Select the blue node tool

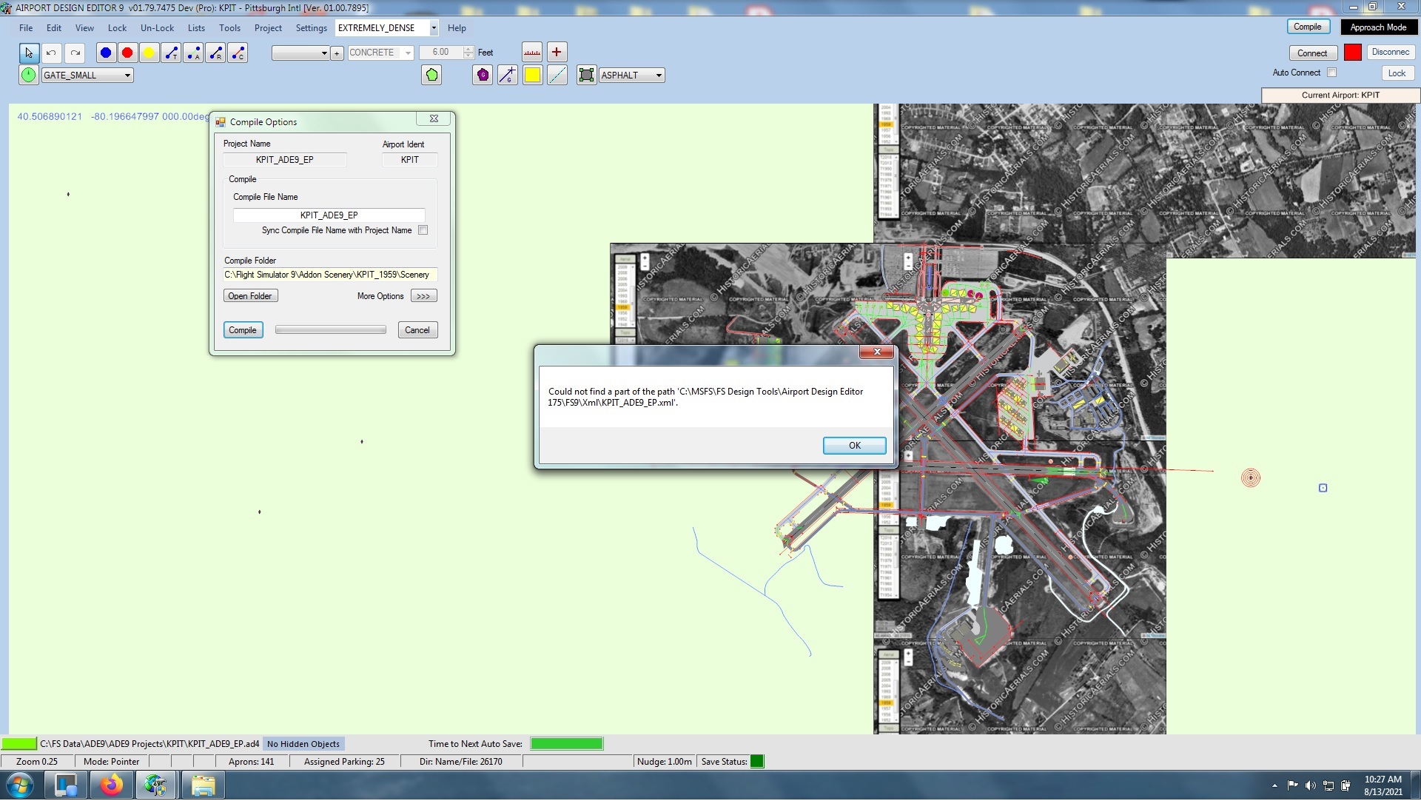tap(106, 53)
